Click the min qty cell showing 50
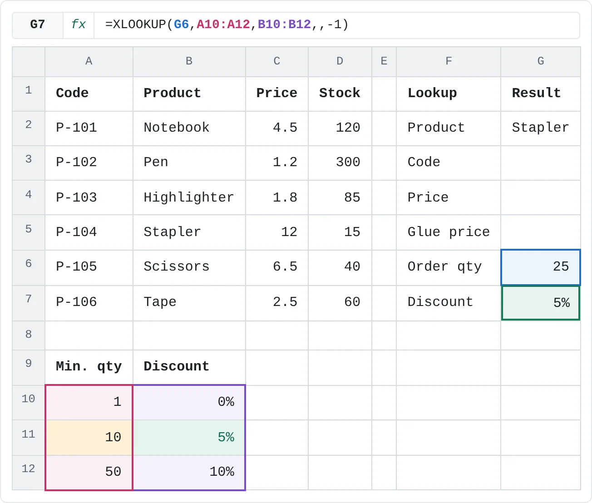 click(x=89, y=473)
